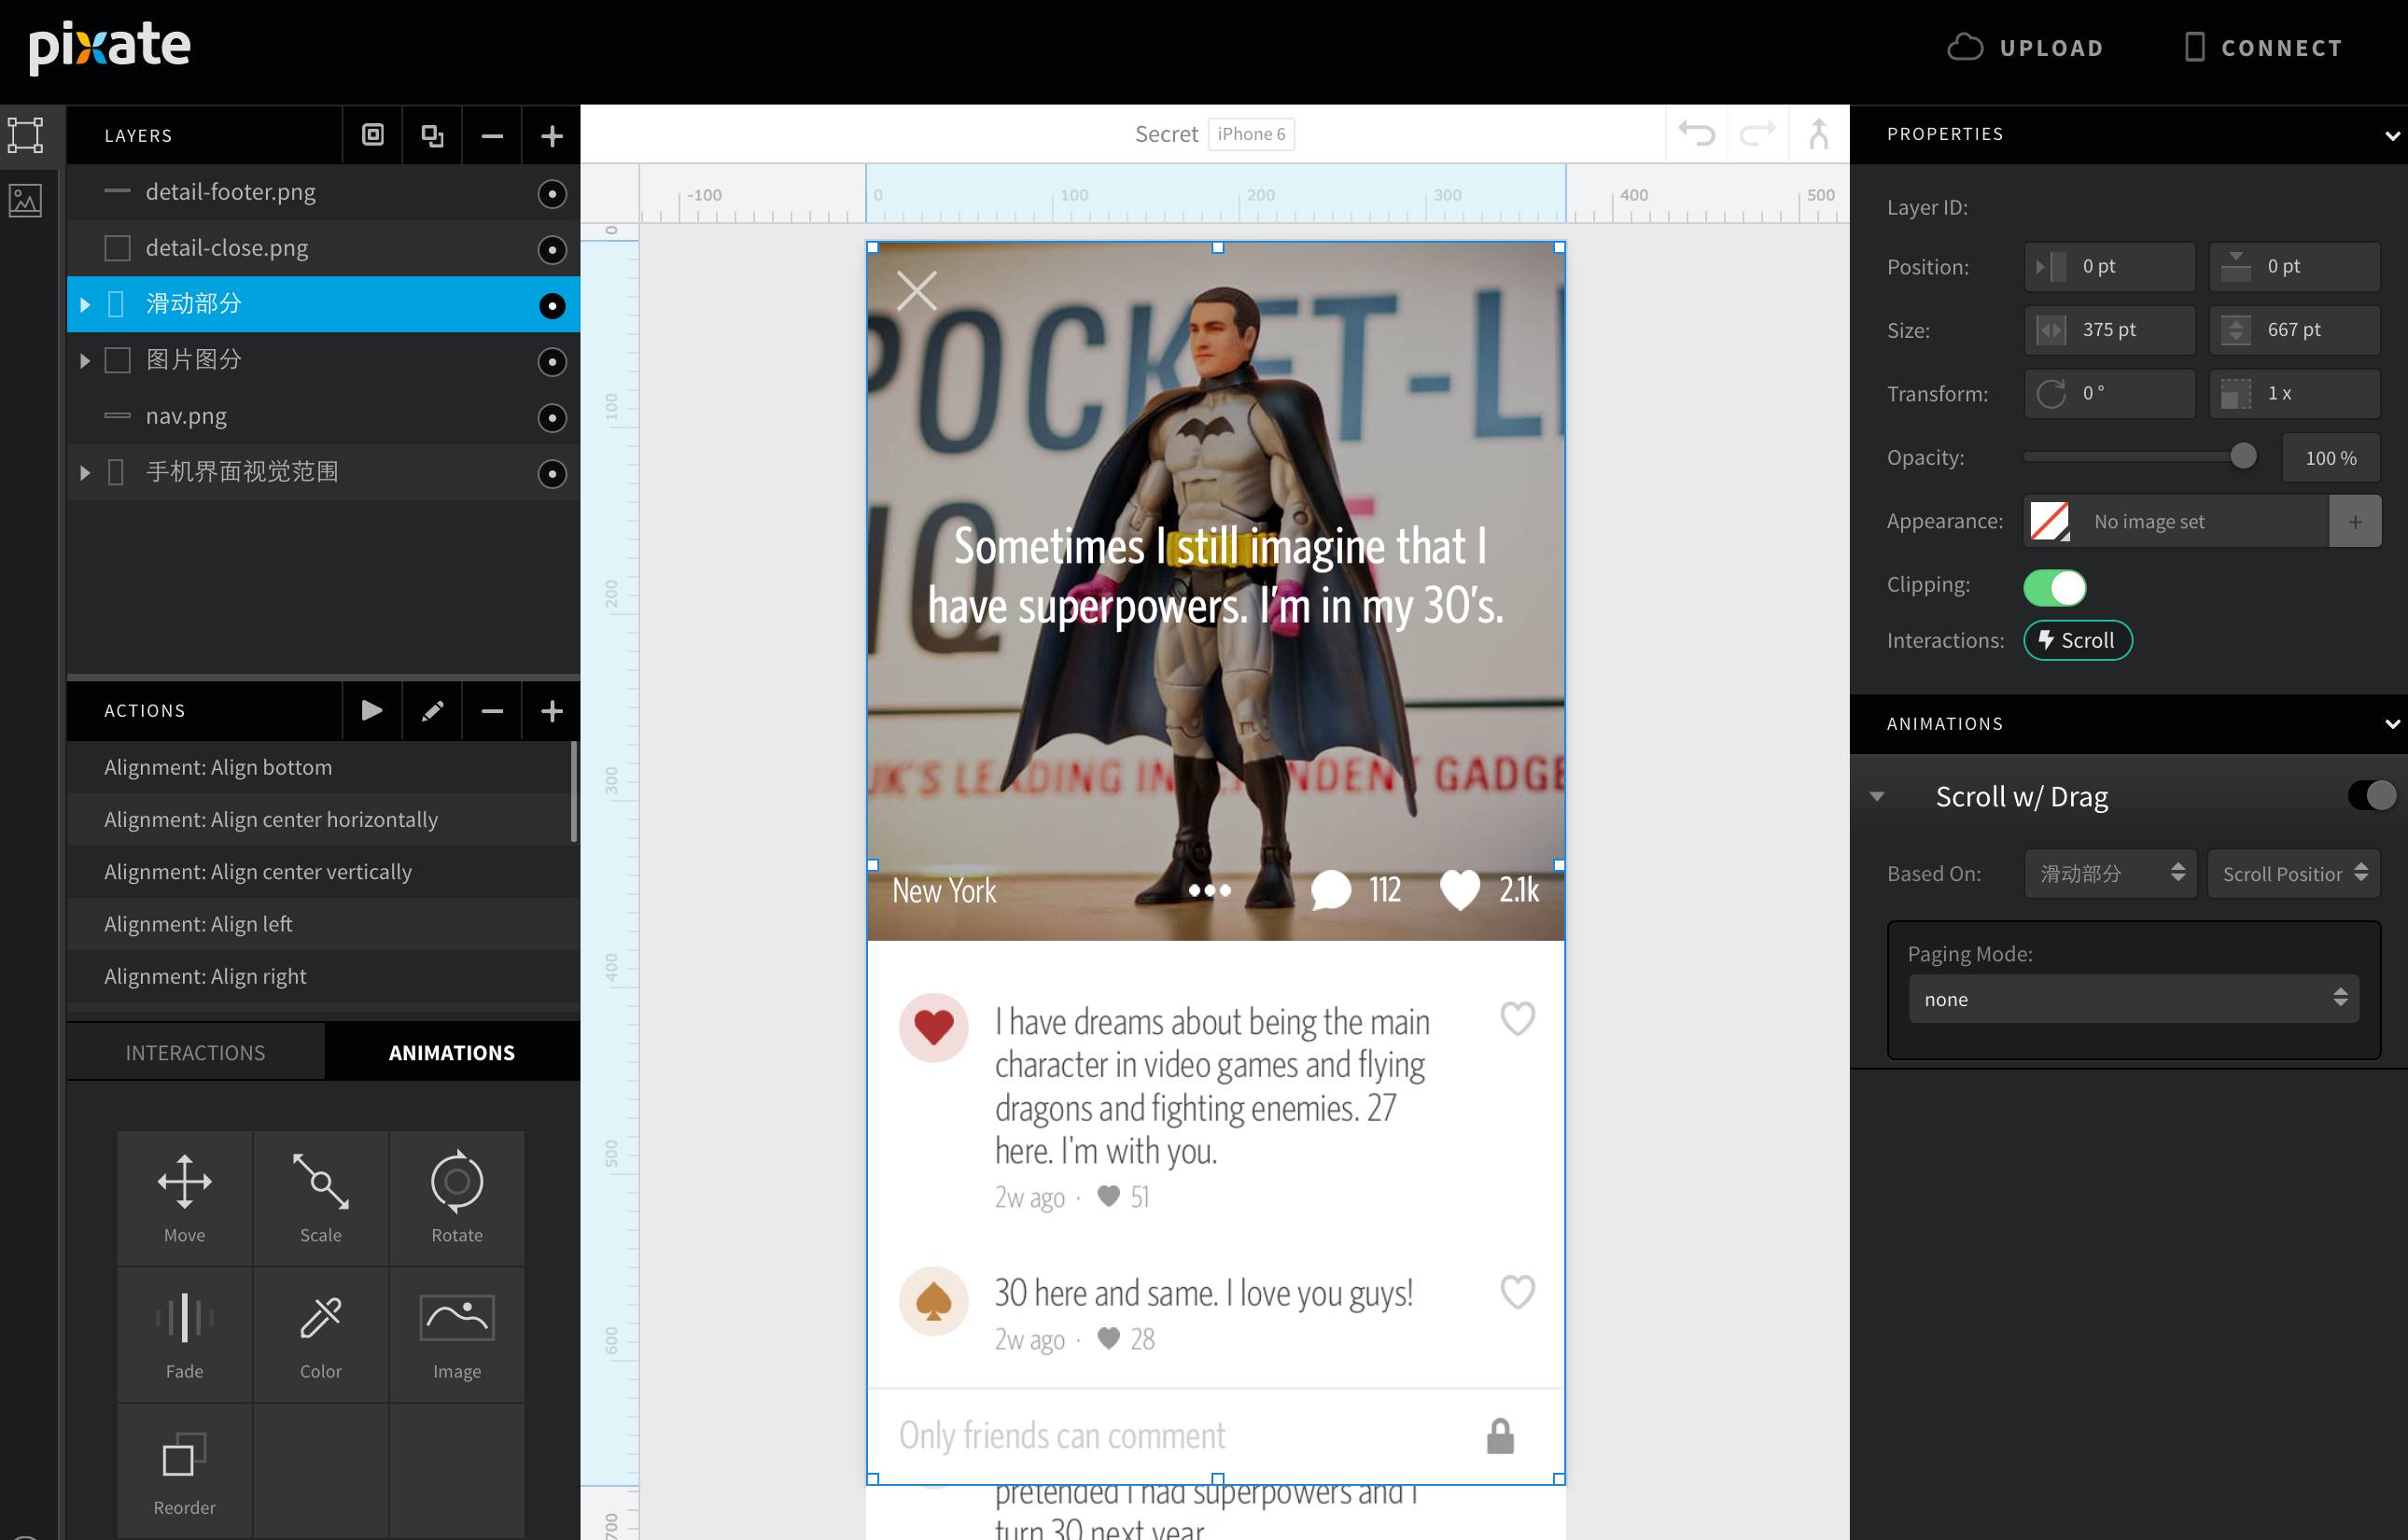
Task: Click the rotation transform field
Action: point(2110,393)
